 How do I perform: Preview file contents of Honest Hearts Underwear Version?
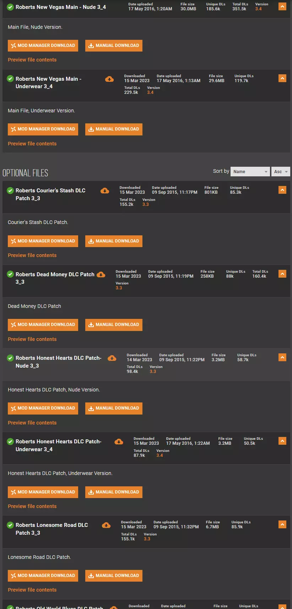coord(32,506)
